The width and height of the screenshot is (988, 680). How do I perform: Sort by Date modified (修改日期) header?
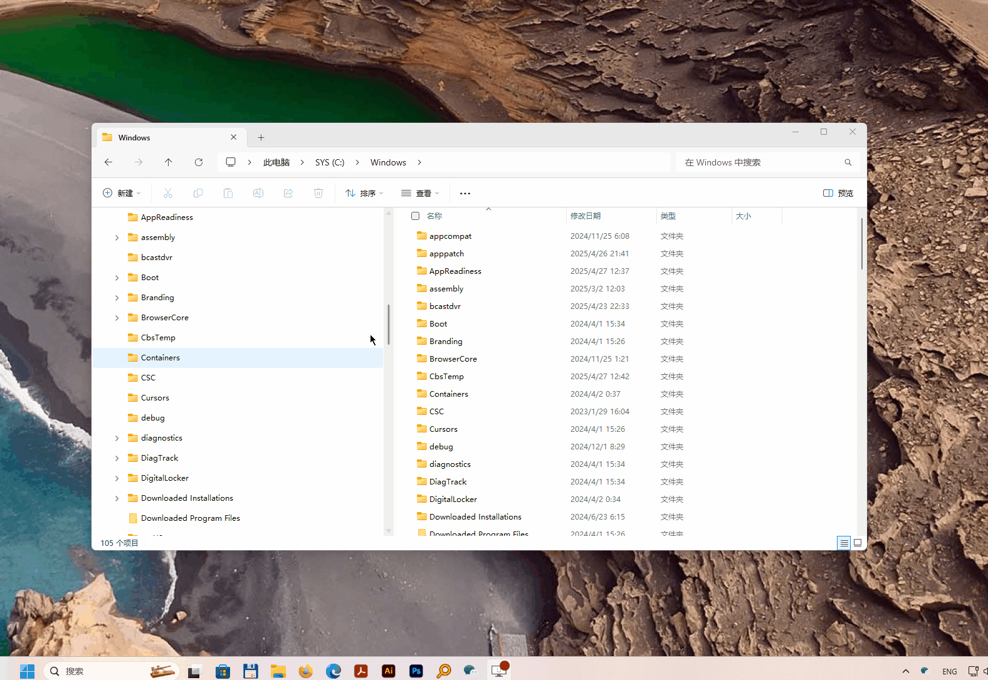[611, 216]
